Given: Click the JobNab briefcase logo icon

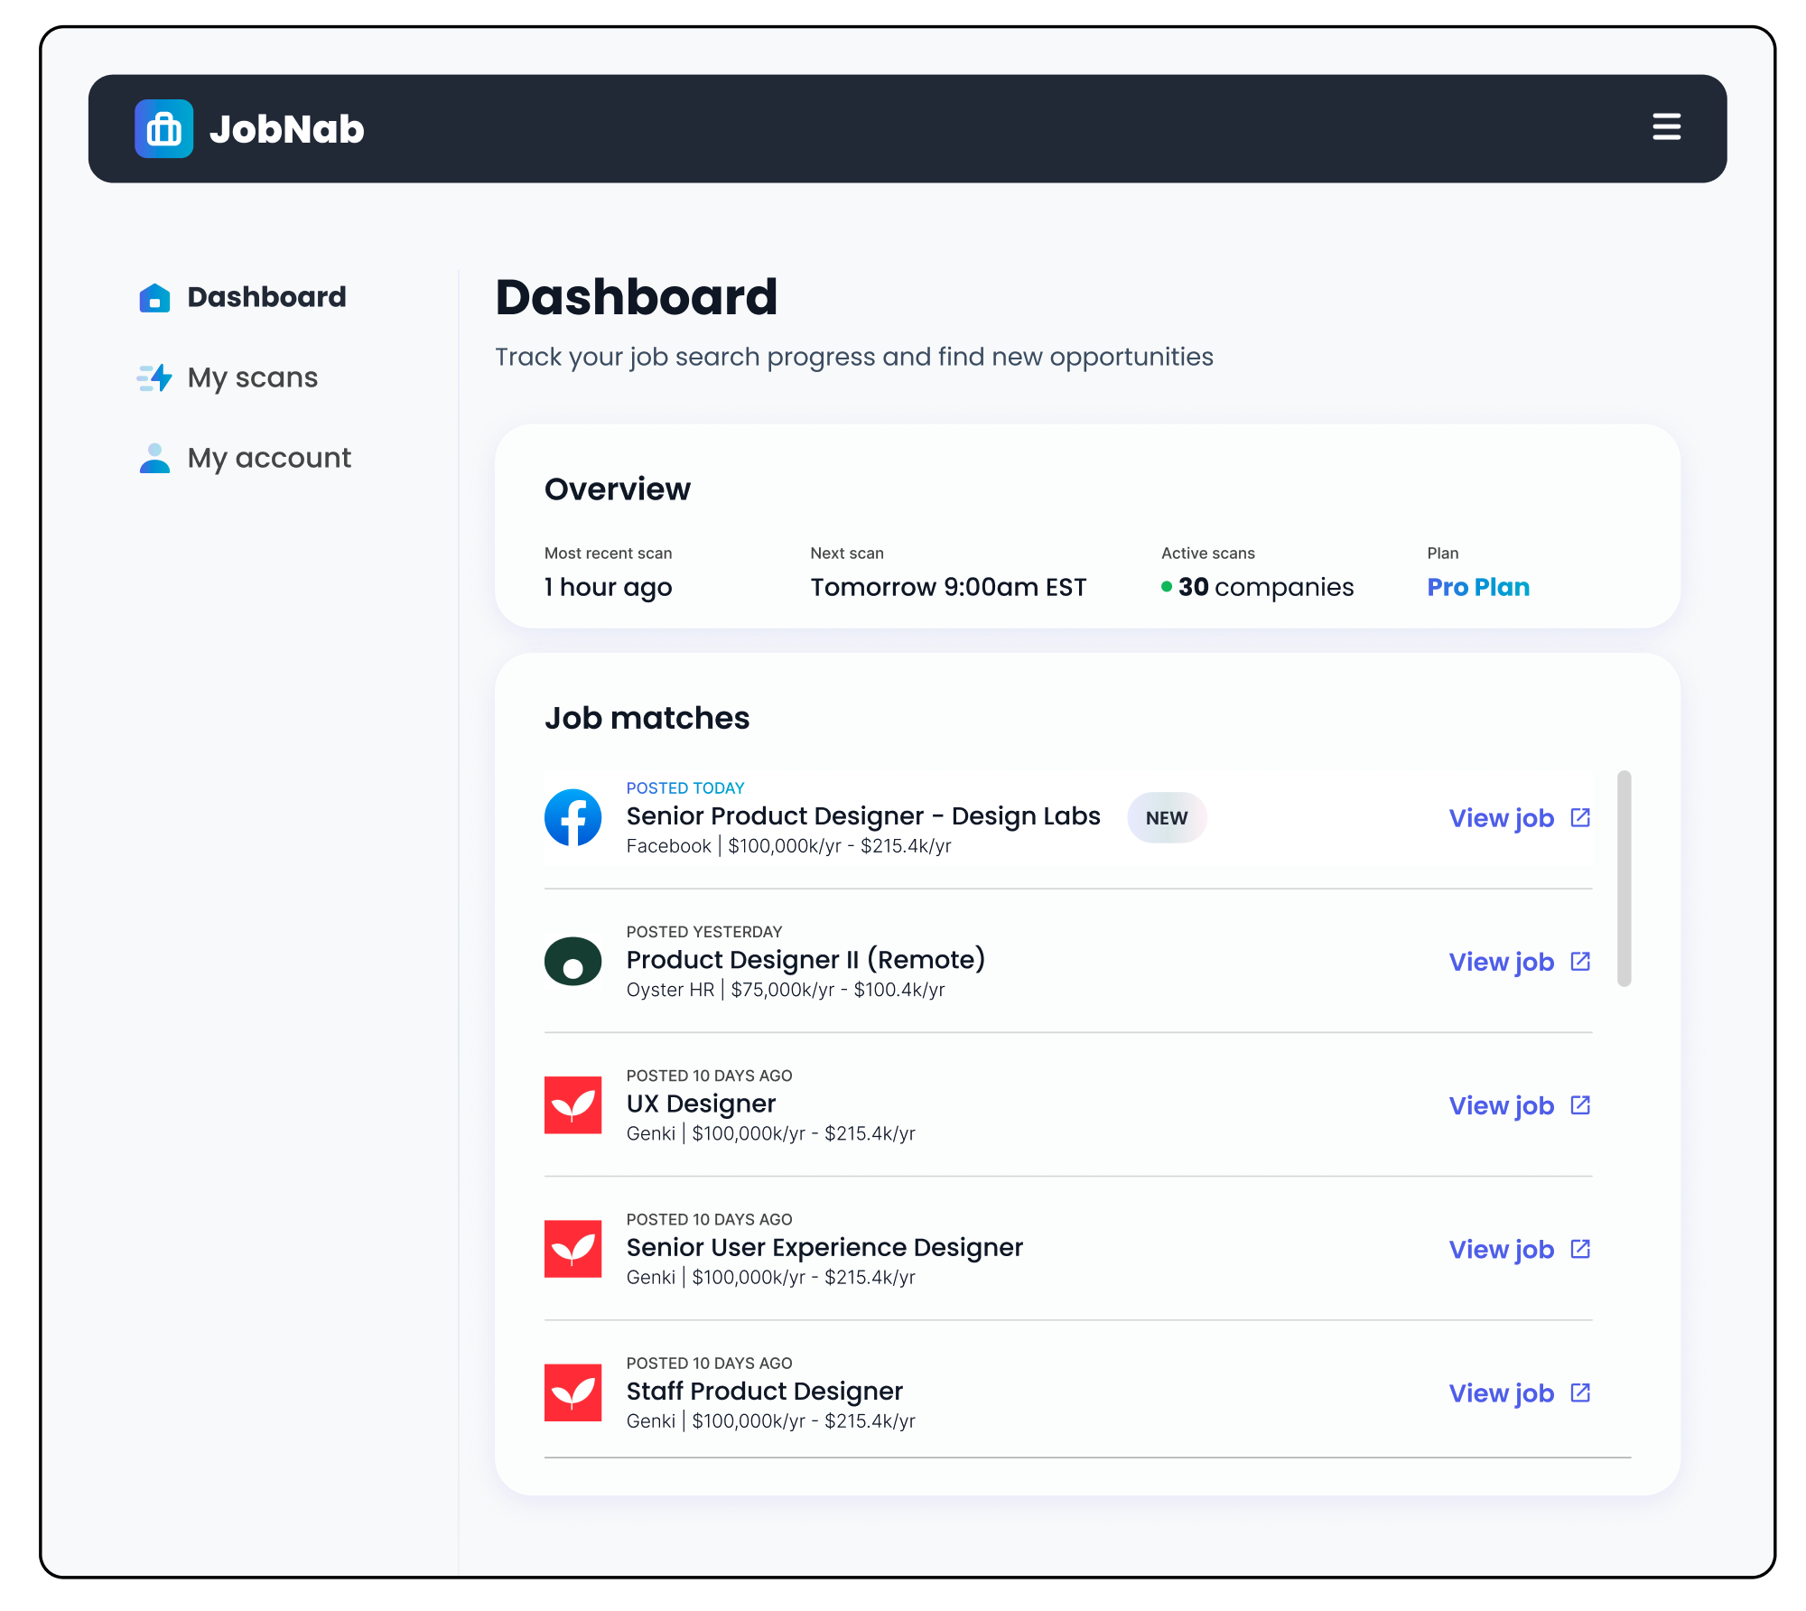Looking at the screenshot, I should coord(163,129).
